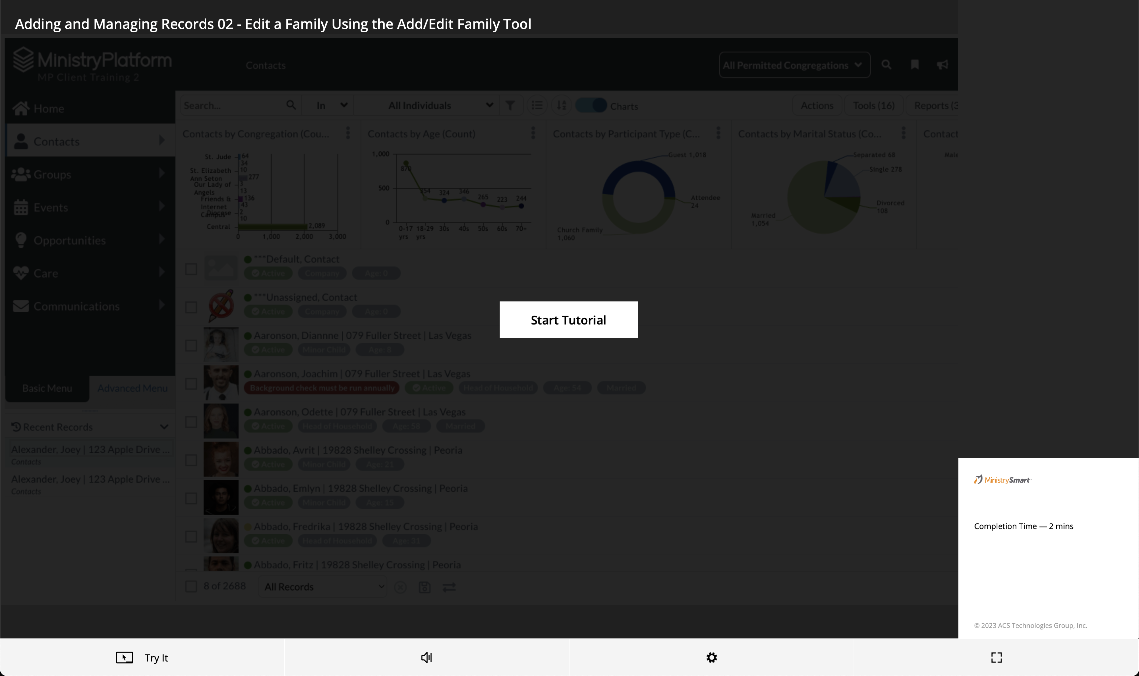Click the Start Tutorial button

568,320
